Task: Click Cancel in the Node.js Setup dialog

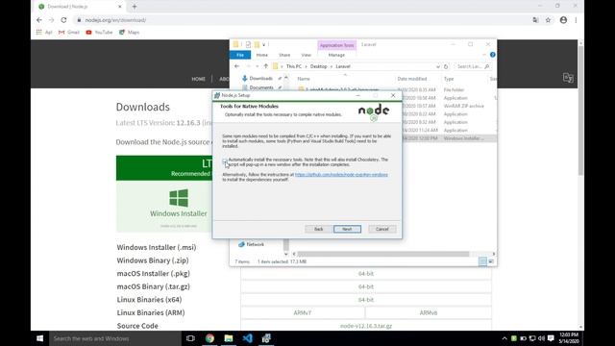Action: (x=382, y=229)
